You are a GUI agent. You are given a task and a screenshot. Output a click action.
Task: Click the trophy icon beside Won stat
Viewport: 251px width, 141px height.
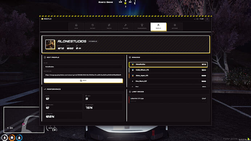tap(86, 96)
